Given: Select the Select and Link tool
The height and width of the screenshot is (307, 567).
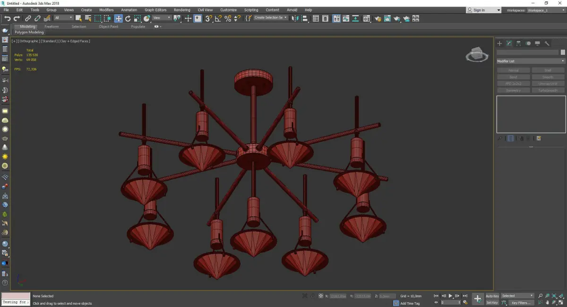Looking at the screenshot, I should pos(28,18).
